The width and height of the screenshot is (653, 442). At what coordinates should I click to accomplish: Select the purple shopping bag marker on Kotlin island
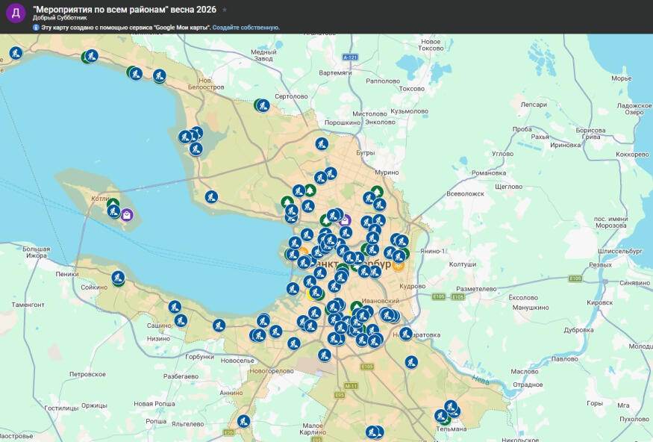tap(127, 215)
